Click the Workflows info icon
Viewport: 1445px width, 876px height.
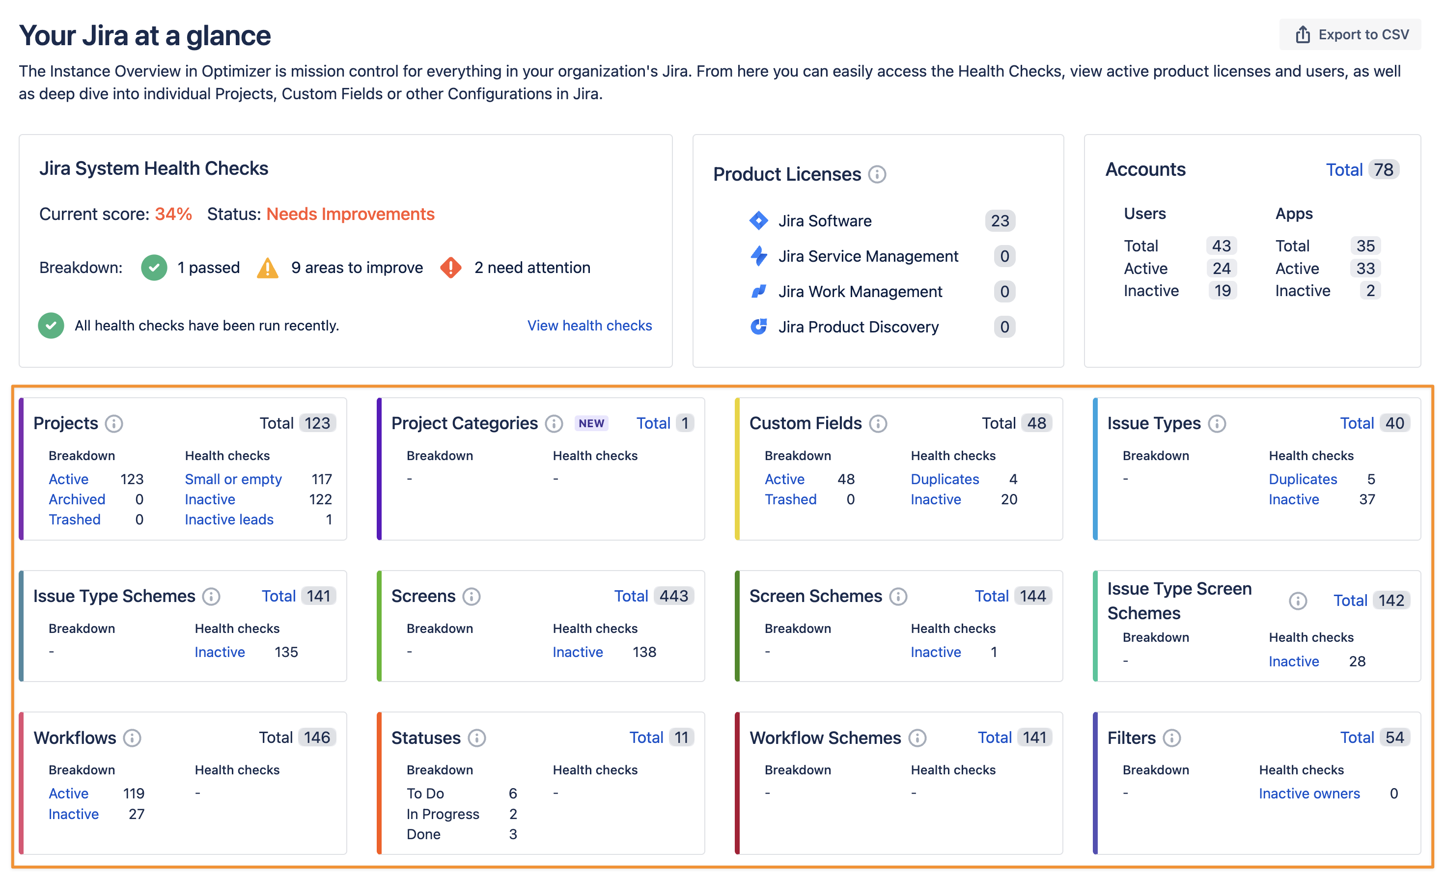click(x=132, y=739)
